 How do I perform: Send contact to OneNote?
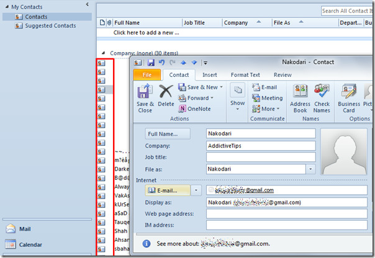point(194,109)
